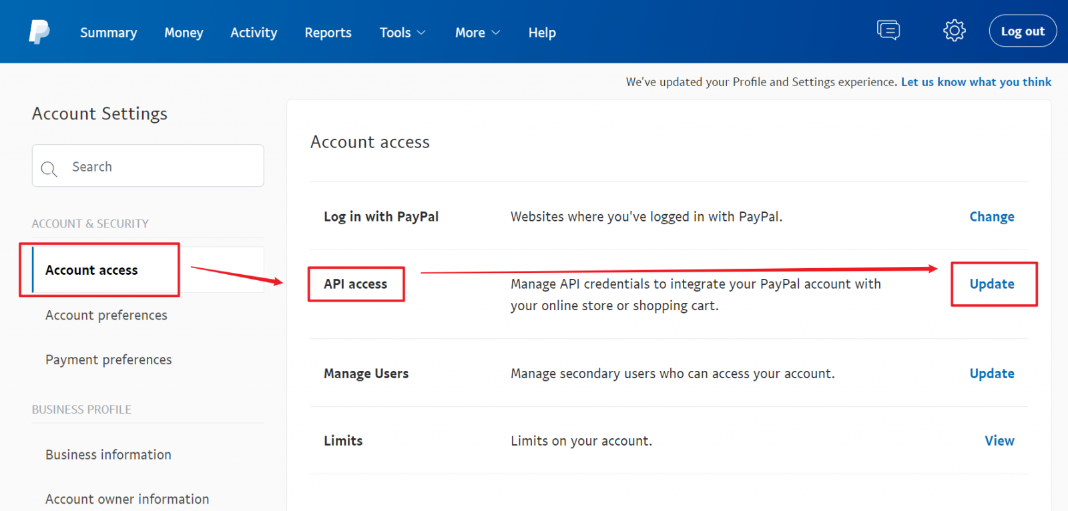The height and width of the screenshot is (511, 1068).
Task: Click 'Manage secondary users' description text
Action: [x=673, y=374]
